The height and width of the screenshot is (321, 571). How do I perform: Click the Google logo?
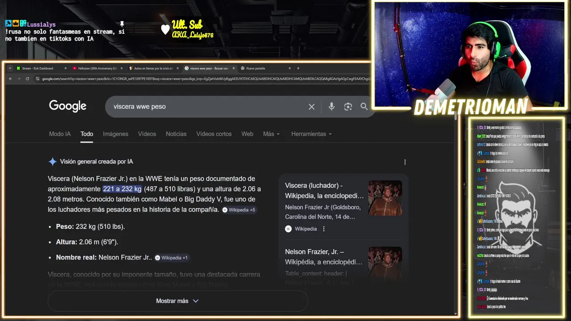click(x=68, y=106)
